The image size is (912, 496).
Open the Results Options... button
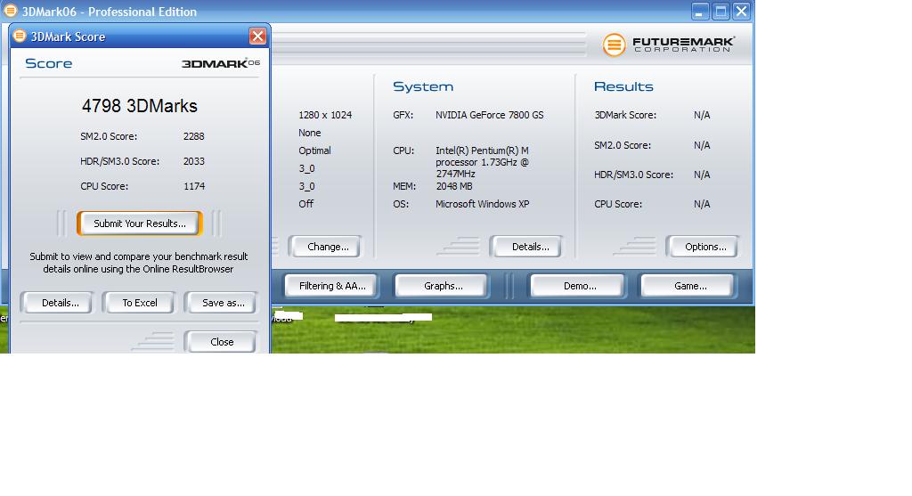click(x=705, y=247)
